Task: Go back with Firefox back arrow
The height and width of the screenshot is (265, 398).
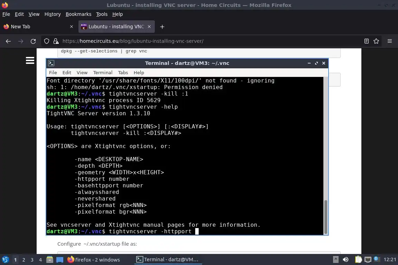Action: [x=8, y=41]
